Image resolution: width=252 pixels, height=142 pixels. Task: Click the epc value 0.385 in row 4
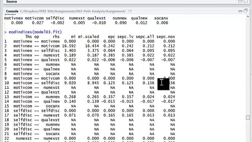click(x=109, y=55)
